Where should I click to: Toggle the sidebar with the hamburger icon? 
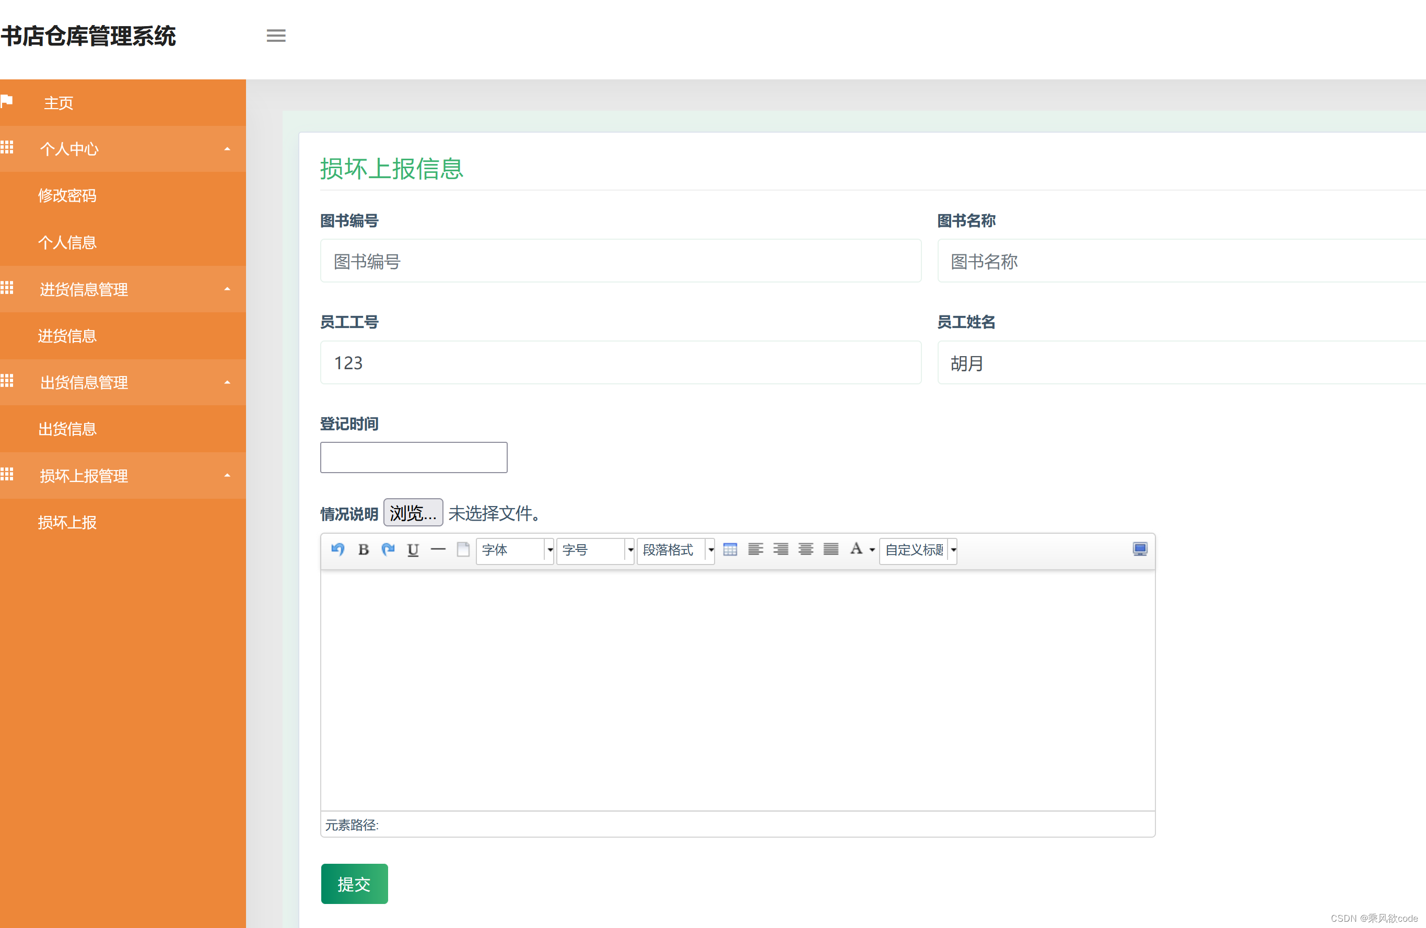click(x=276, y=36)
